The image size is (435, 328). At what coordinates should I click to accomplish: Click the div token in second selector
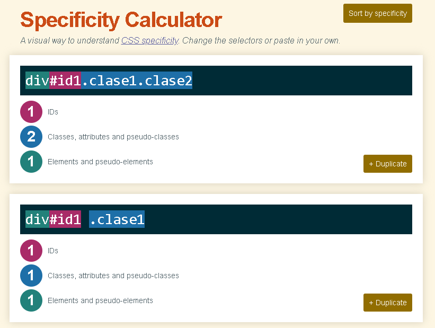(x=38, y=219)
